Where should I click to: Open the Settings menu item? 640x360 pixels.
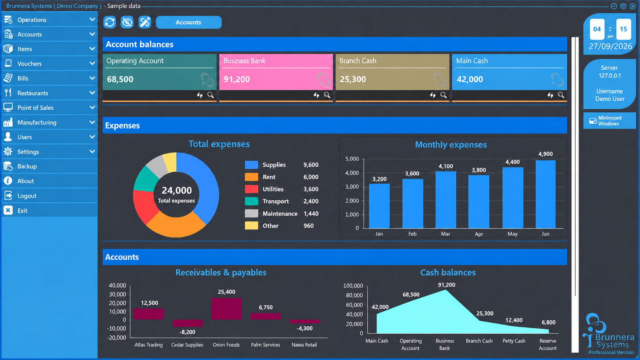pos(49,152)
